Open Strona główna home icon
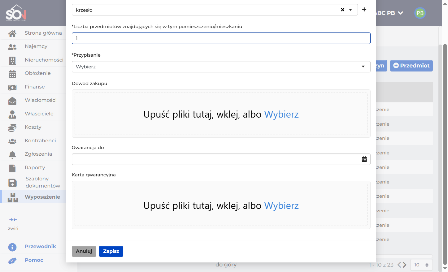Image resolution: width=448 pixels, height=272 pixels. (12, 33)
